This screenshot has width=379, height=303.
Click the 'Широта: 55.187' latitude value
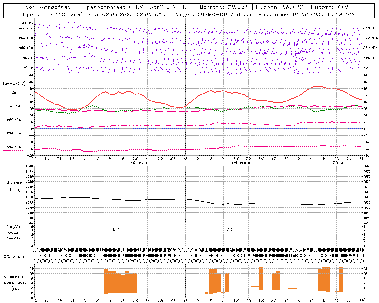coord(280,7)
